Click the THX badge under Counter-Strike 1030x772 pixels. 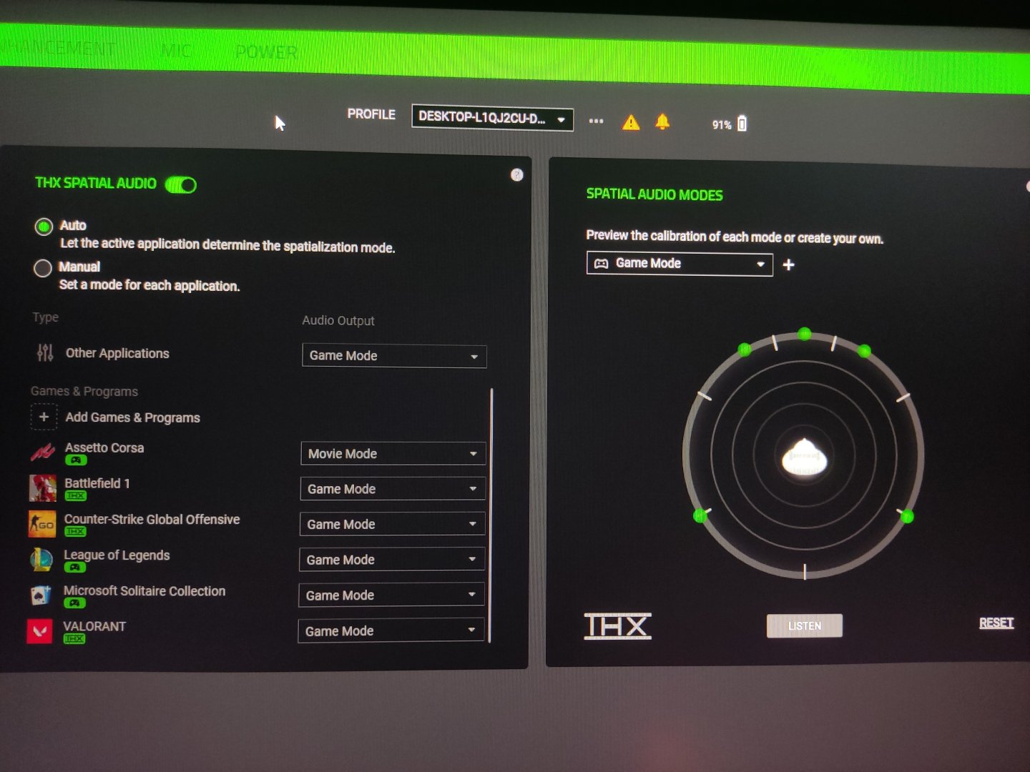pyautogui.click(x=75, y=532)
